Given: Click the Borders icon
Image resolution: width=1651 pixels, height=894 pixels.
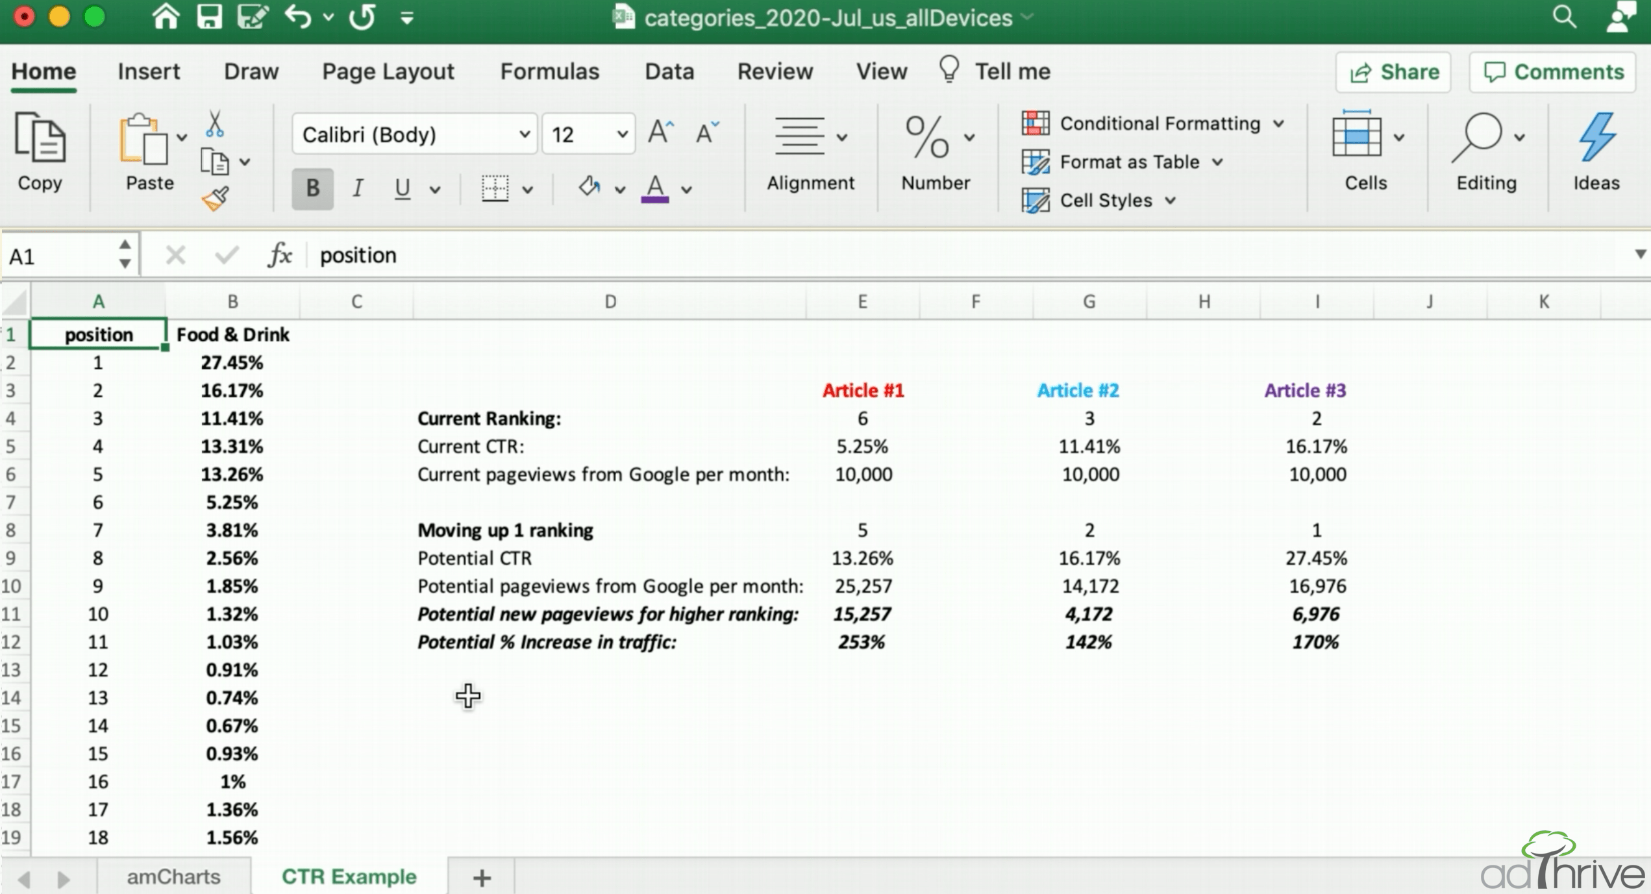Looking at the screenshot, I should (495, 188).
